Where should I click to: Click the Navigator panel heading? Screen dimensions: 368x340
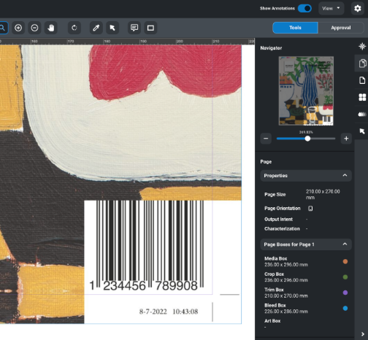pyautogui.click(x=271, y=48)
